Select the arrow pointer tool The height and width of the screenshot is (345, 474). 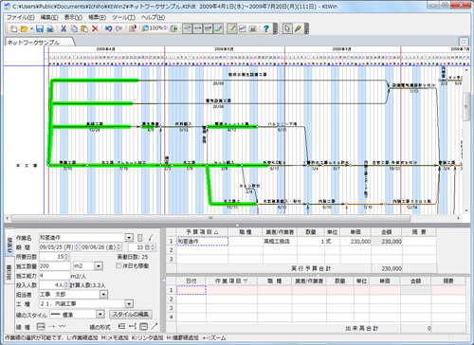[287, 28]
